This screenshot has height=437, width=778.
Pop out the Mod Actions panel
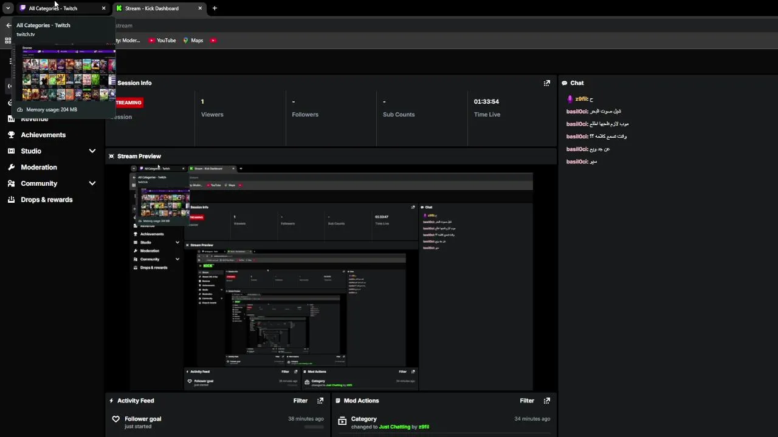[546, 401]
